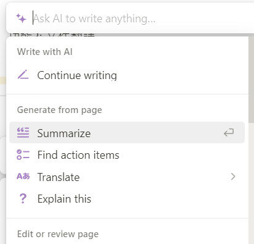Viewport: 254px width, 244px height.
Task: Click the AI sparkle icon
Action: tap(21, 19)
